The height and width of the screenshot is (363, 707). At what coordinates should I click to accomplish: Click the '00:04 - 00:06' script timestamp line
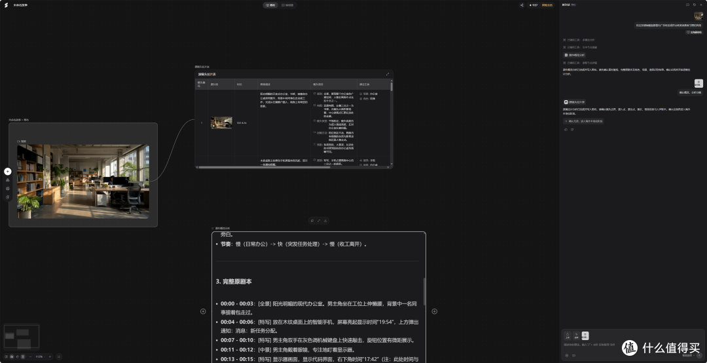click(x=319, y=326)
